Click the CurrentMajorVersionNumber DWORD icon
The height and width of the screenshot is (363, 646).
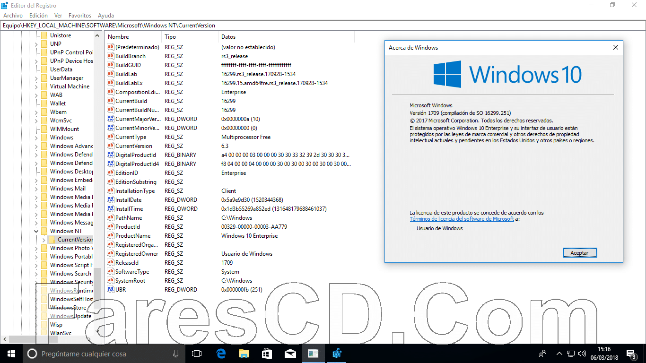click(x=111, y=119)
